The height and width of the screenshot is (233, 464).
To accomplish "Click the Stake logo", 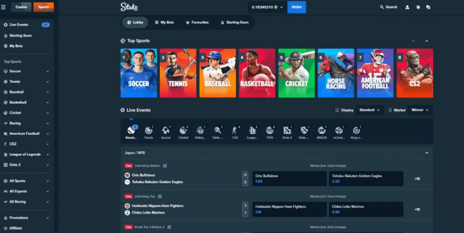I will tap(129, 7).
